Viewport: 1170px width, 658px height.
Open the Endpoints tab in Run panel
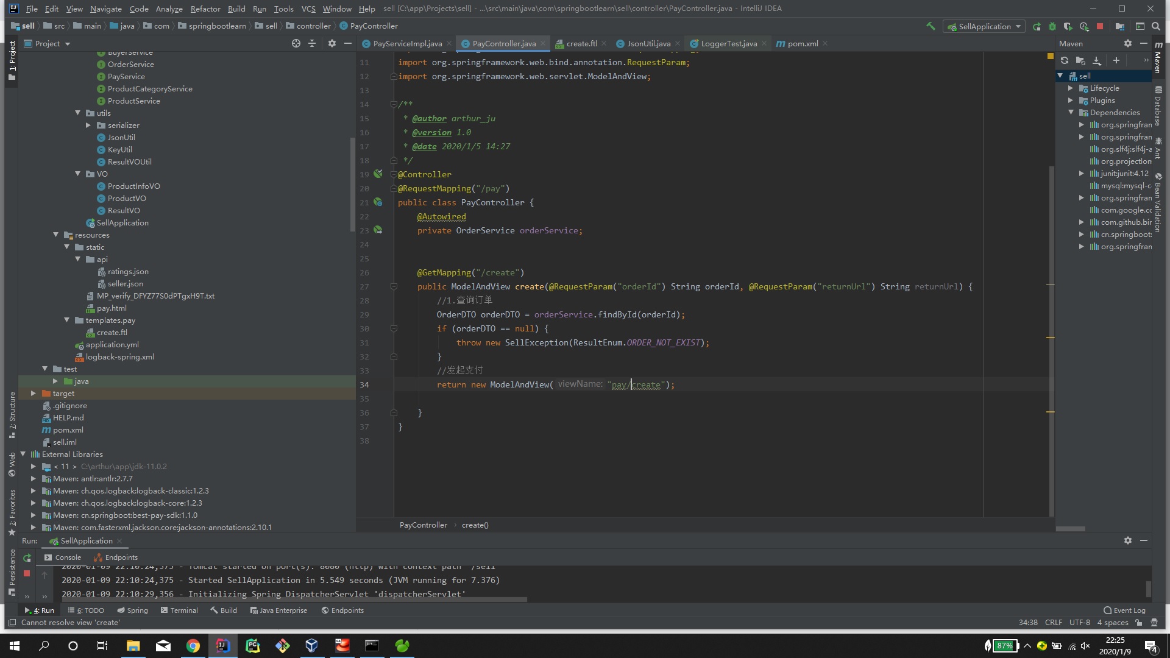[x=116, y=557]
